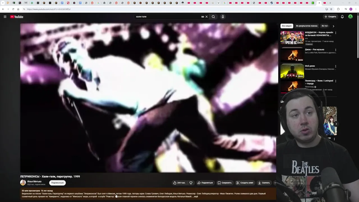Open the Ленинград — Вояж video title

(319, 82)
